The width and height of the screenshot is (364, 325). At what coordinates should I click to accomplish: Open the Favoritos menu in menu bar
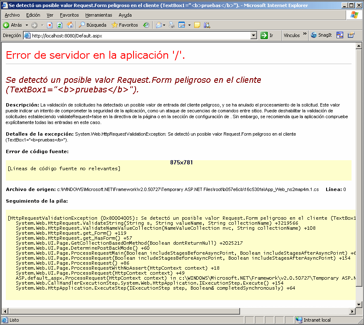click(x=69, y=15)
